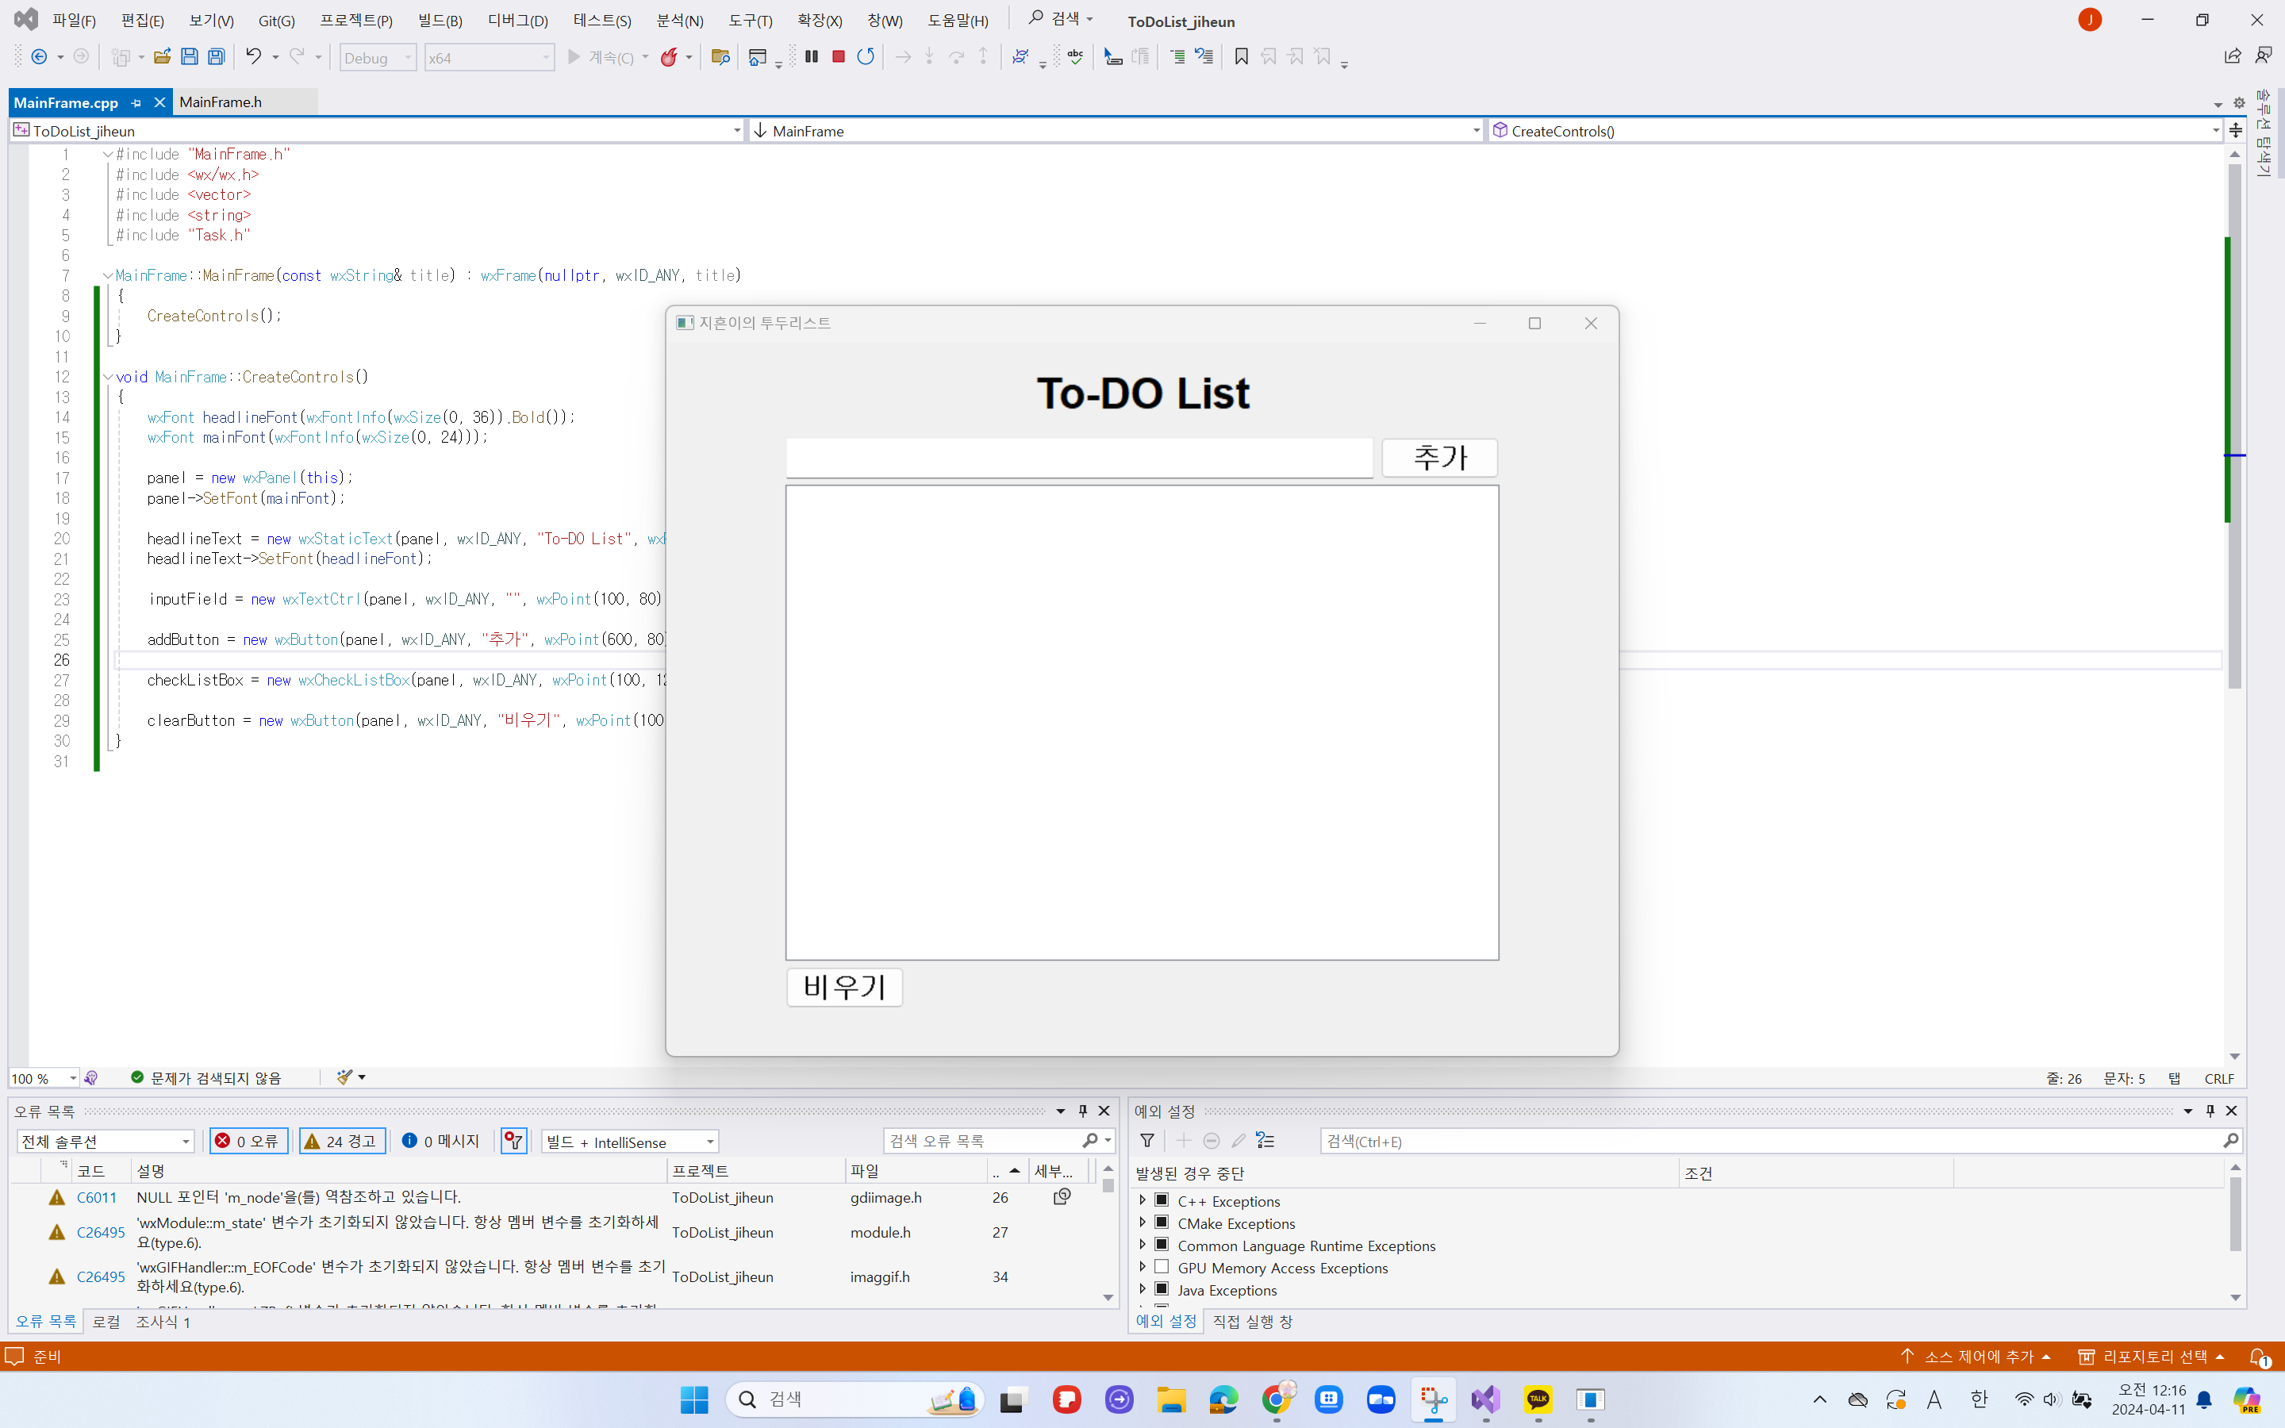Click inside the to-do input field
Image resolution: width=2285 pixels, height=1428 pixels.
1079,458
